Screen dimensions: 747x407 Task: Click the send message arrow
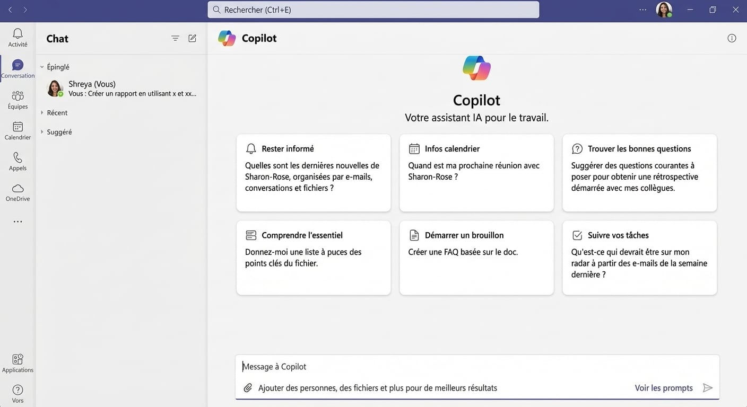point(708,387)
